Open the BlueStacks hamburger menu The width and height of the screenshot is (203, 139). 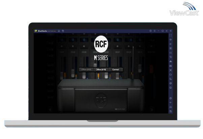point(154,31)
